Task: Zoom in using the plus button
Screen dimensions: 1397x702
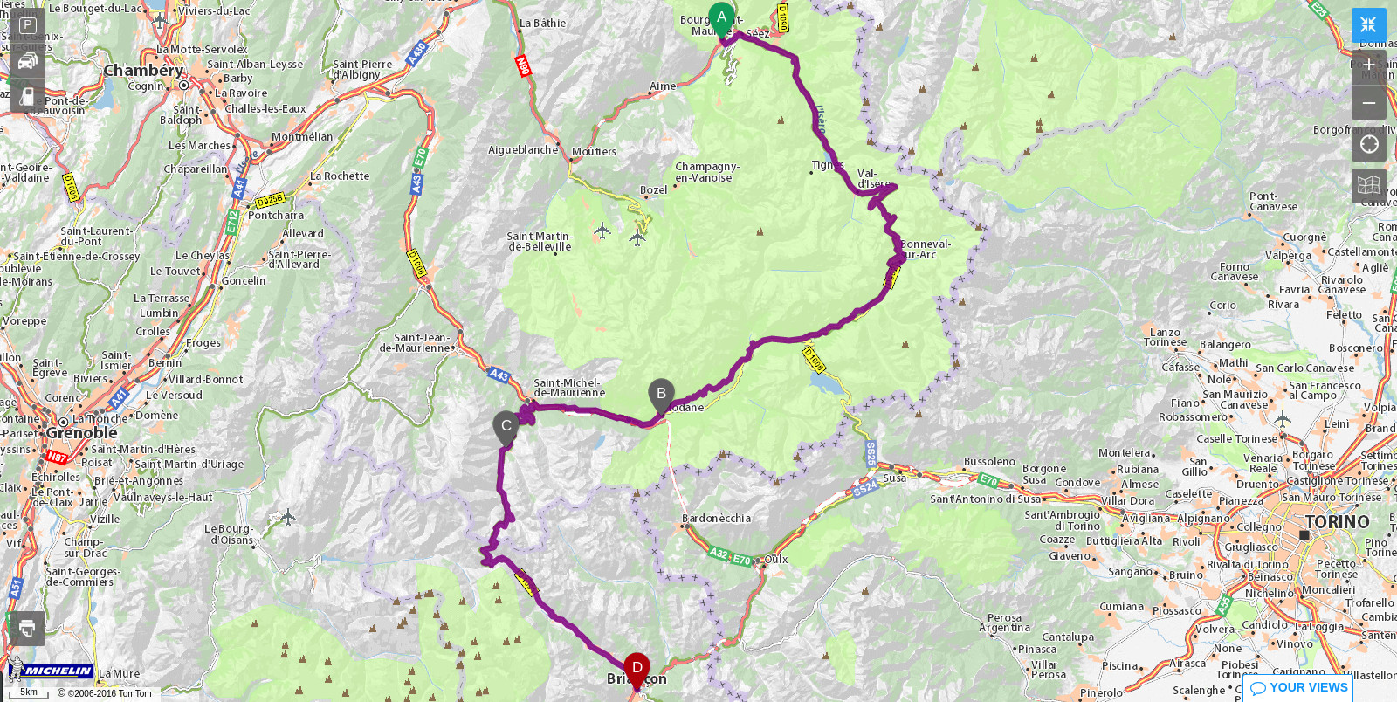Action: [1368, 65]
